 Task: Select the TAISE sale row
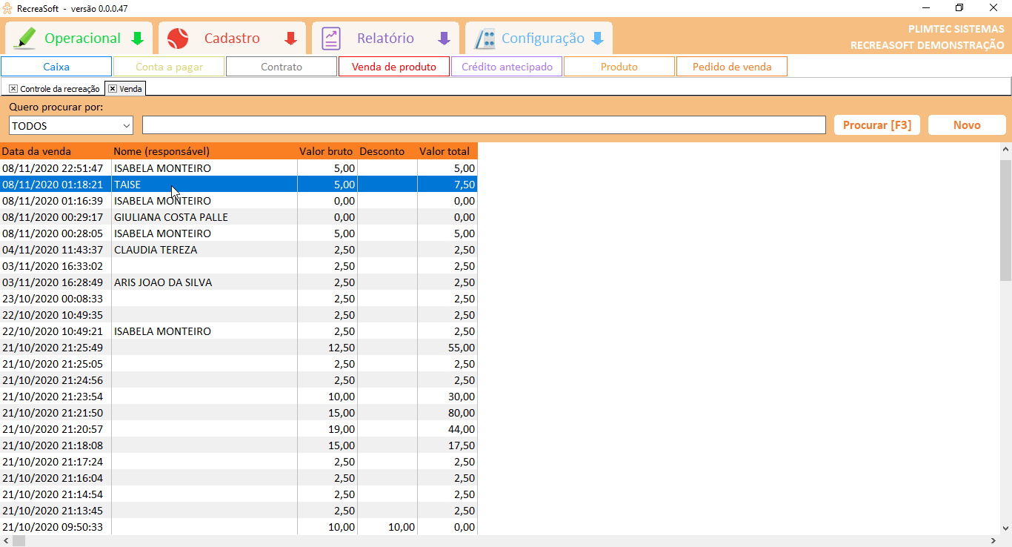239,185
